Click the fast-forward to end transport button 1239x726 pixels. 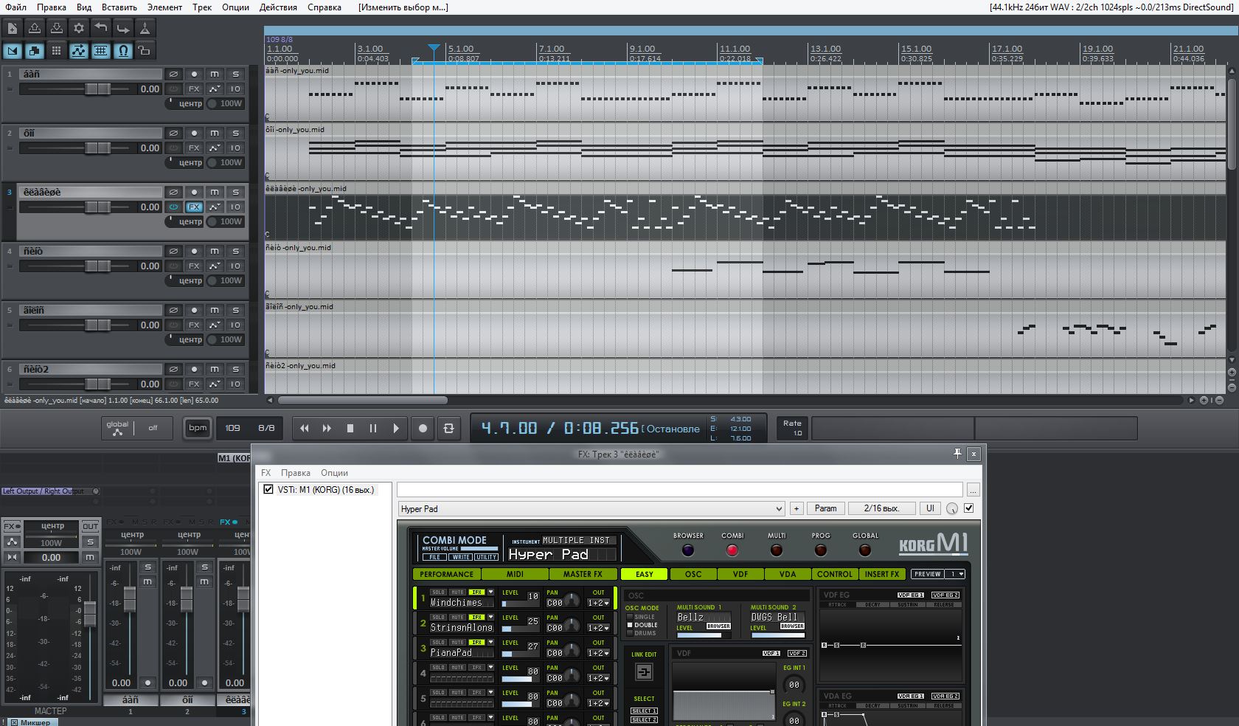327,428
